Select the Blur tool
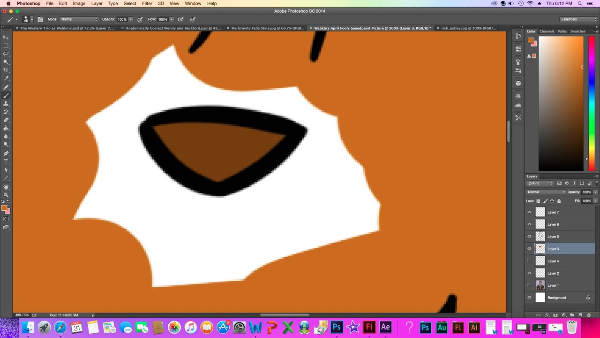Image resolution: width=600 pixels, height=338 pixels. [6, 137]
